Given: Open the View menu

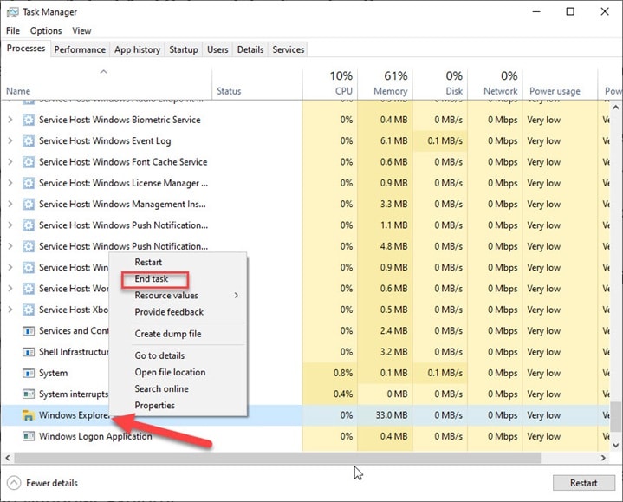Looking at the screenshot, I should (81, 30).
